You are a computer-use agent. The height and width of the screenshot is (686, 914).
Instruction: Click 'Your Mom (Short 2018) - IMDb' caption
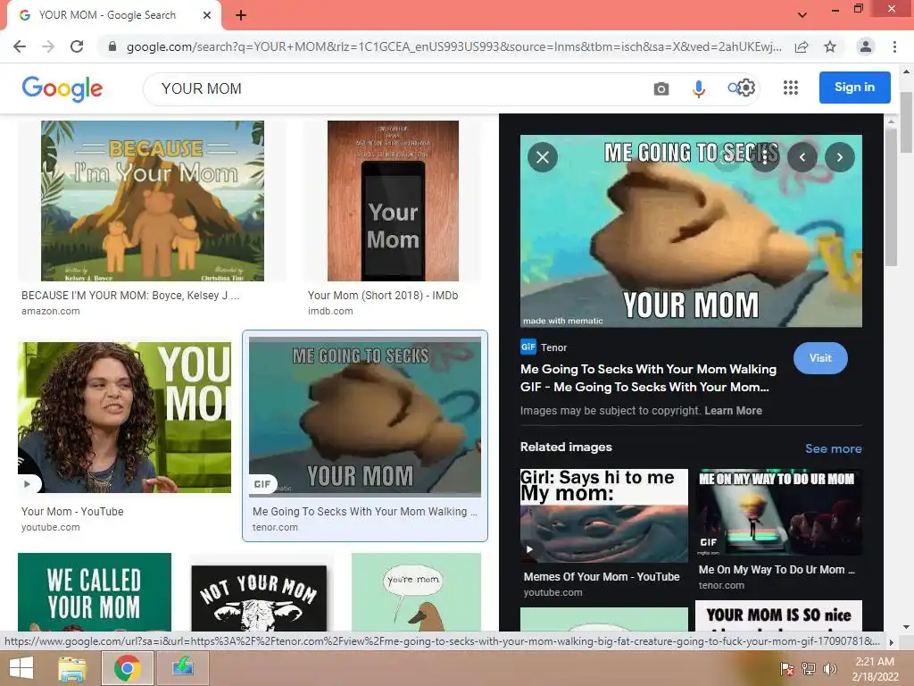pos(383,295)
